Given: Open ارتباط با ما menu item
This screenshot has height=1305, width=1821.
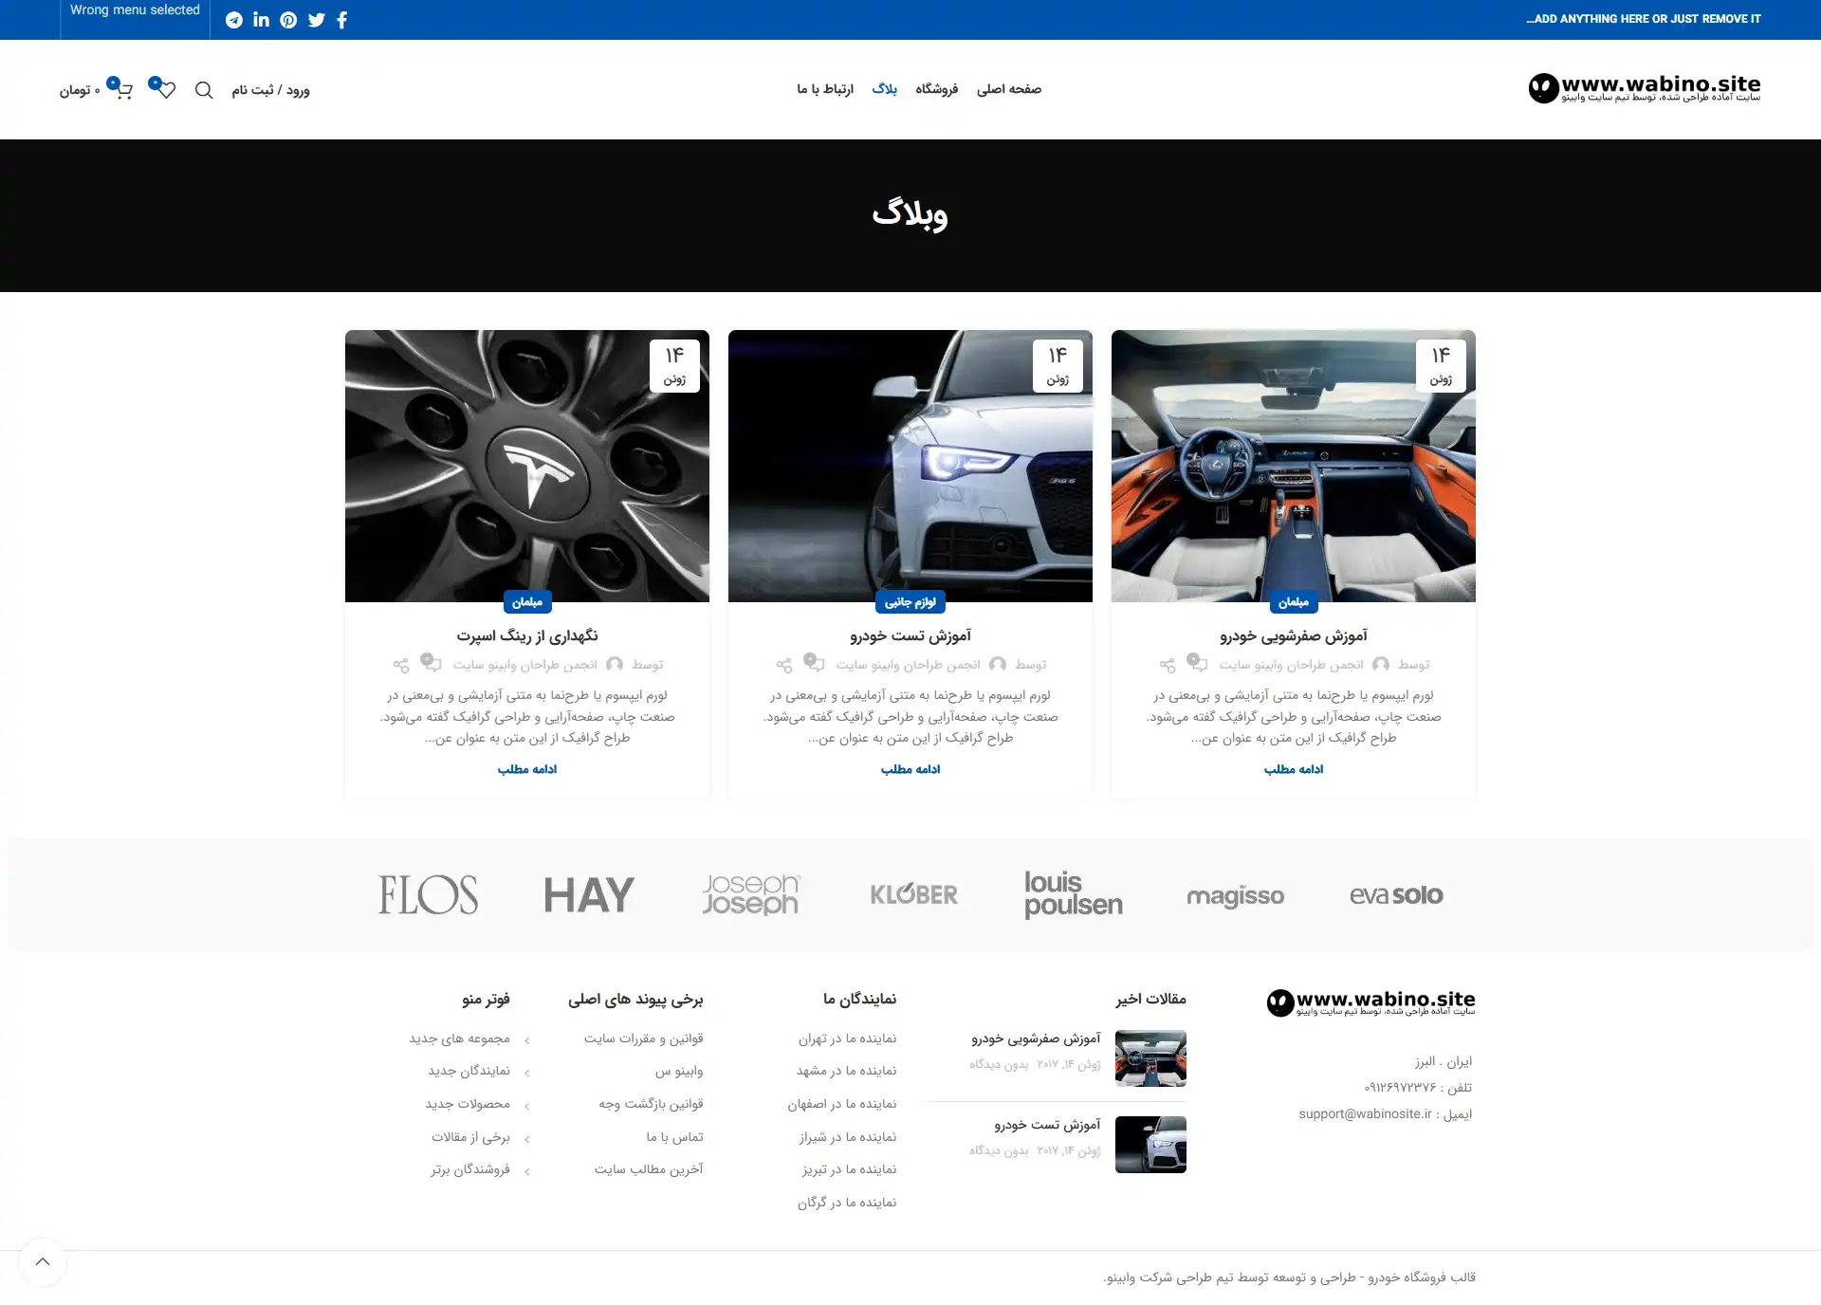Looking at the screenshot, I should (x=825, y=89).
